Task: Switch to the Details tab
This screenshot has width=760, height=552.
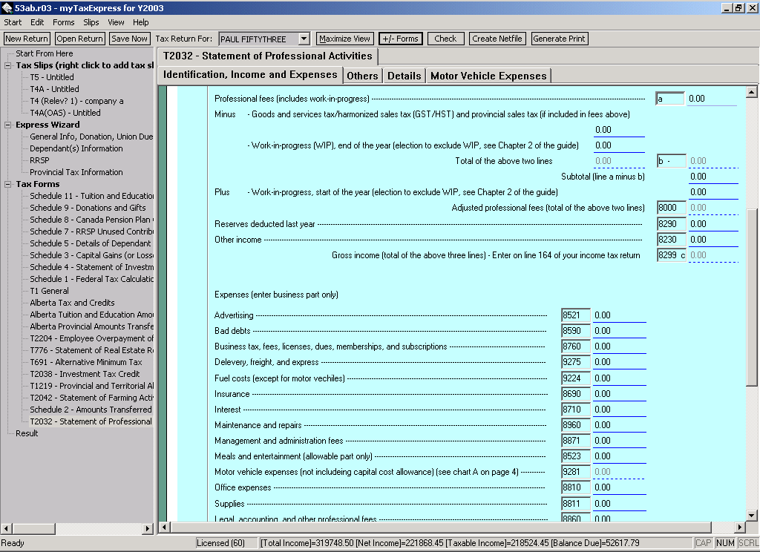Action: coord(404,76)
